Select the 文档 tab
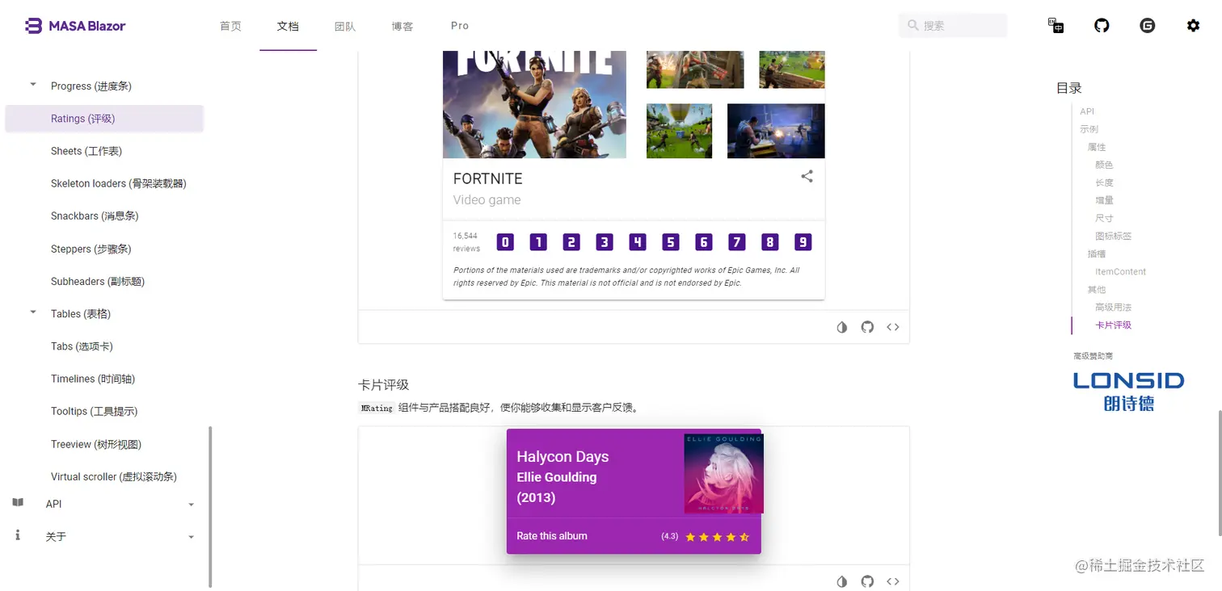 point(288,26)
